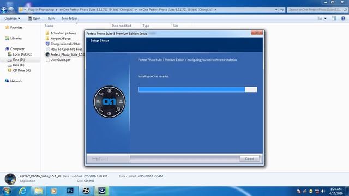Screen dimensions: 349x196
Task: Launch Internet Explorer from the taskbar
Action: [x=23, y=191]
